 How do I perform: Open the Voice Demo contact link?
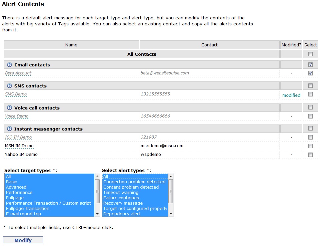[17, 116]
